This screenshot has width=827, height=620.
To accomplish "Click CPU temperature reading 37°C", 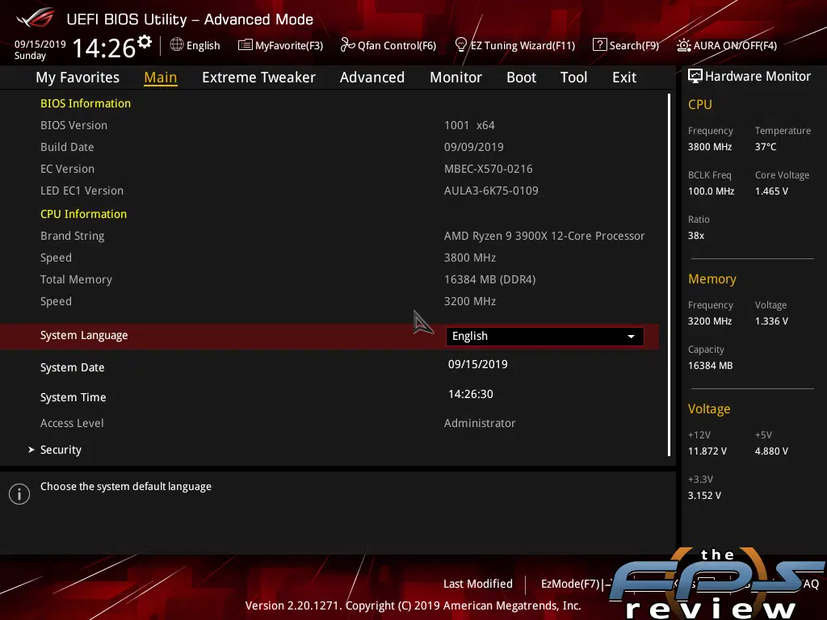I will [766, 147].
